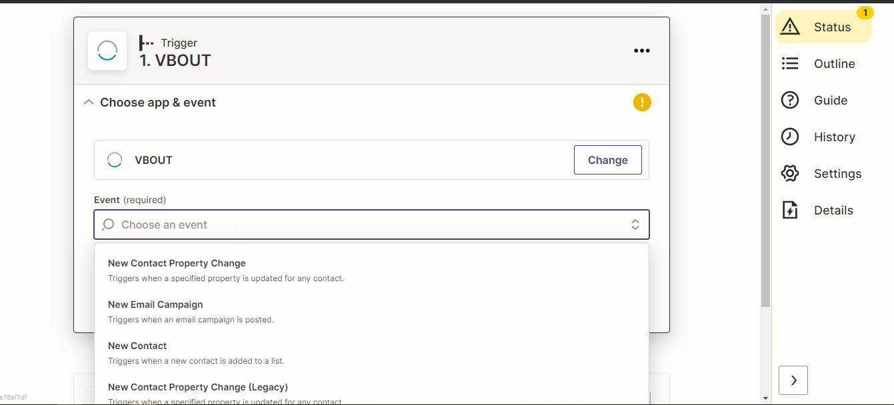Image resolution: width=894 pixels, height=405 pixels.
Task: Collapse the right sidebar with arrow button
Action: (793, 380)
